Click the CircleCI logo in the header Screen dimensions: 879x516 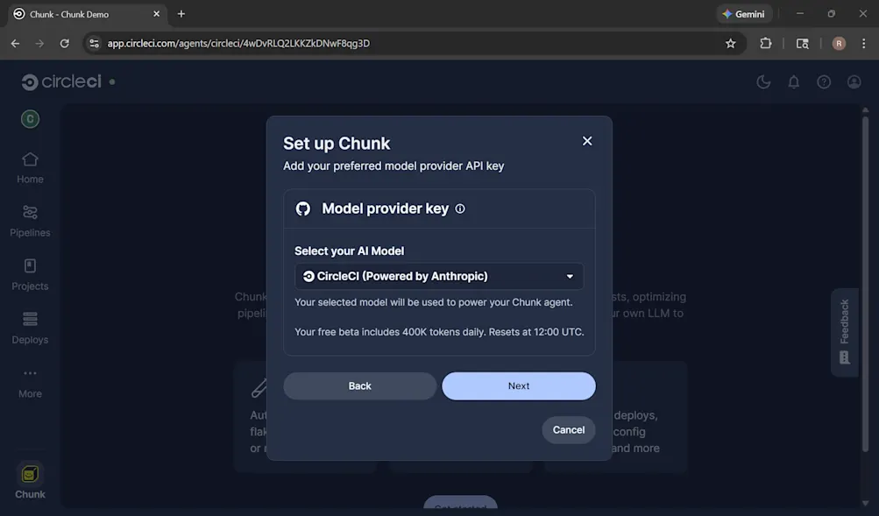click(61, 81)
